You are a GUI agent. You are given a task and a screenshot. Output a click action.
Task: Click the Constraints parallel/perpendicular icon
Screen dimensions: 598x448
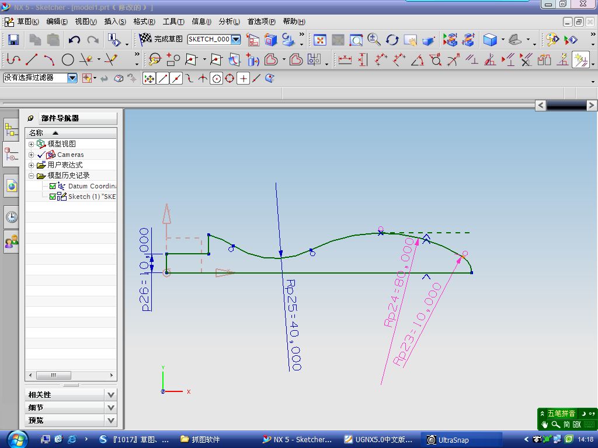(472, 60)
